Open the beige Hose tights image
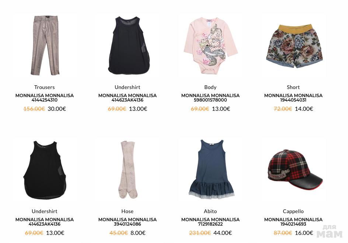 (128, 169)
